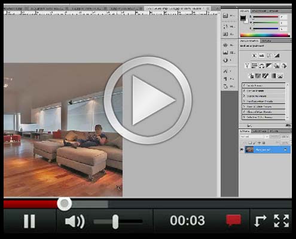The height and width of the screenshot is (239, 296).
Task: Expand the Selective Color Presets group
Action: 244,117
